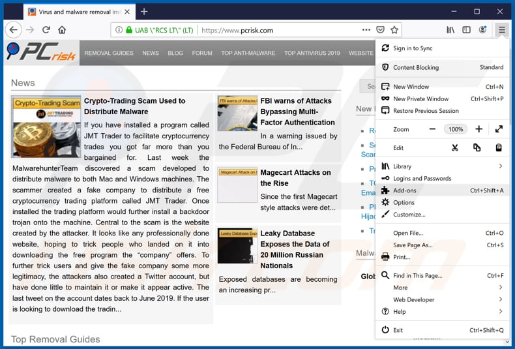The height and width of the screenshot is (349, 515).
Task: Open a new tab with plus button
Action: coord(144,12)
